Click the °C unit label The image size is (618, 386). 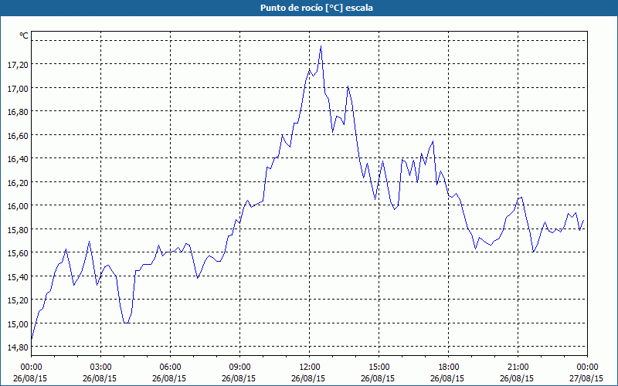point(24,36)
